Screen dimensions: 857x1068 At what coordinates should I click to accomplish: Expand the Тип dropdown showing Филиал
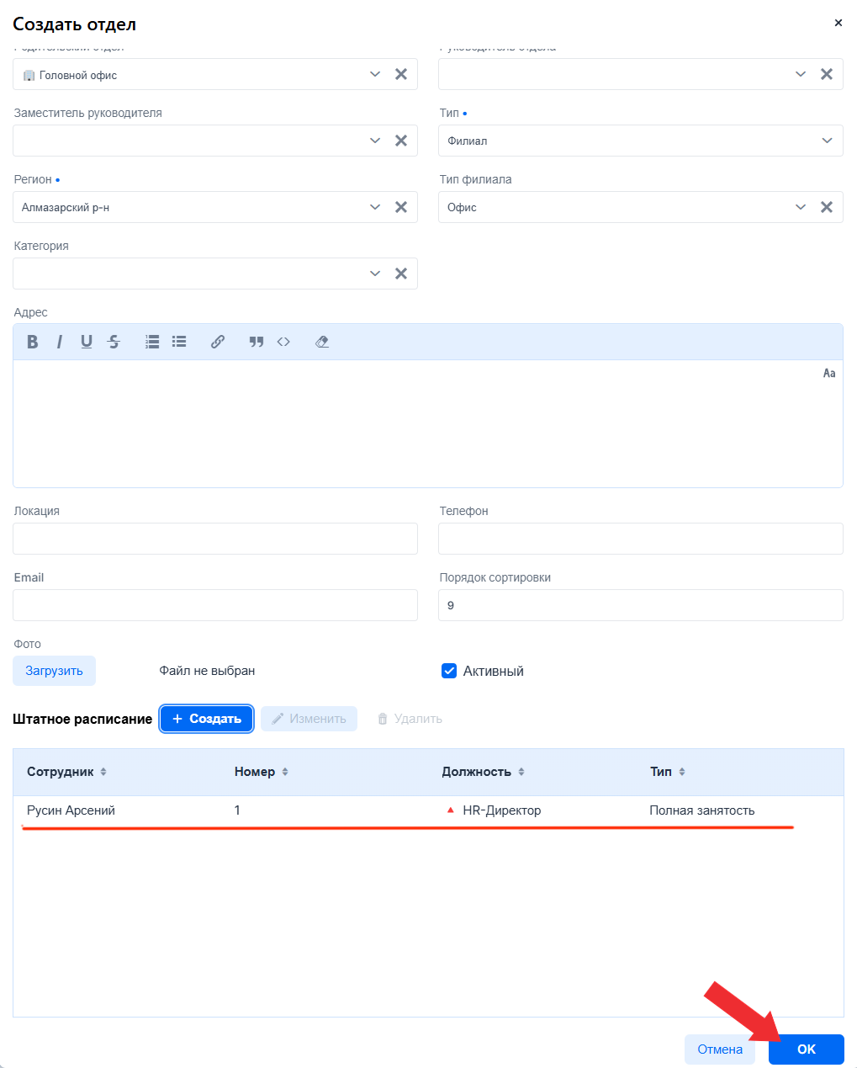pos(827,141)
